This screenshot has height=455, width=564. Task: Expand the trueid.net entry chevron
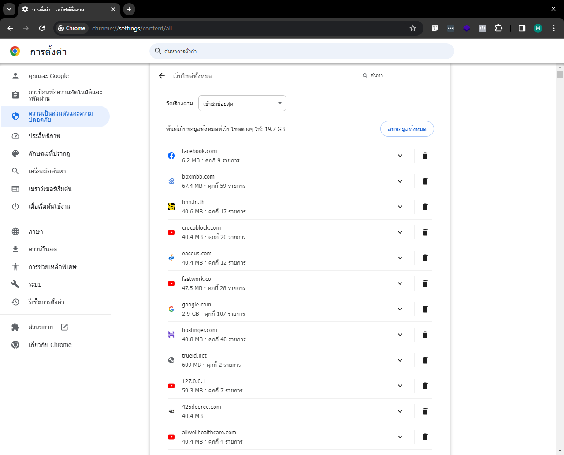click(x=400, y=360)
